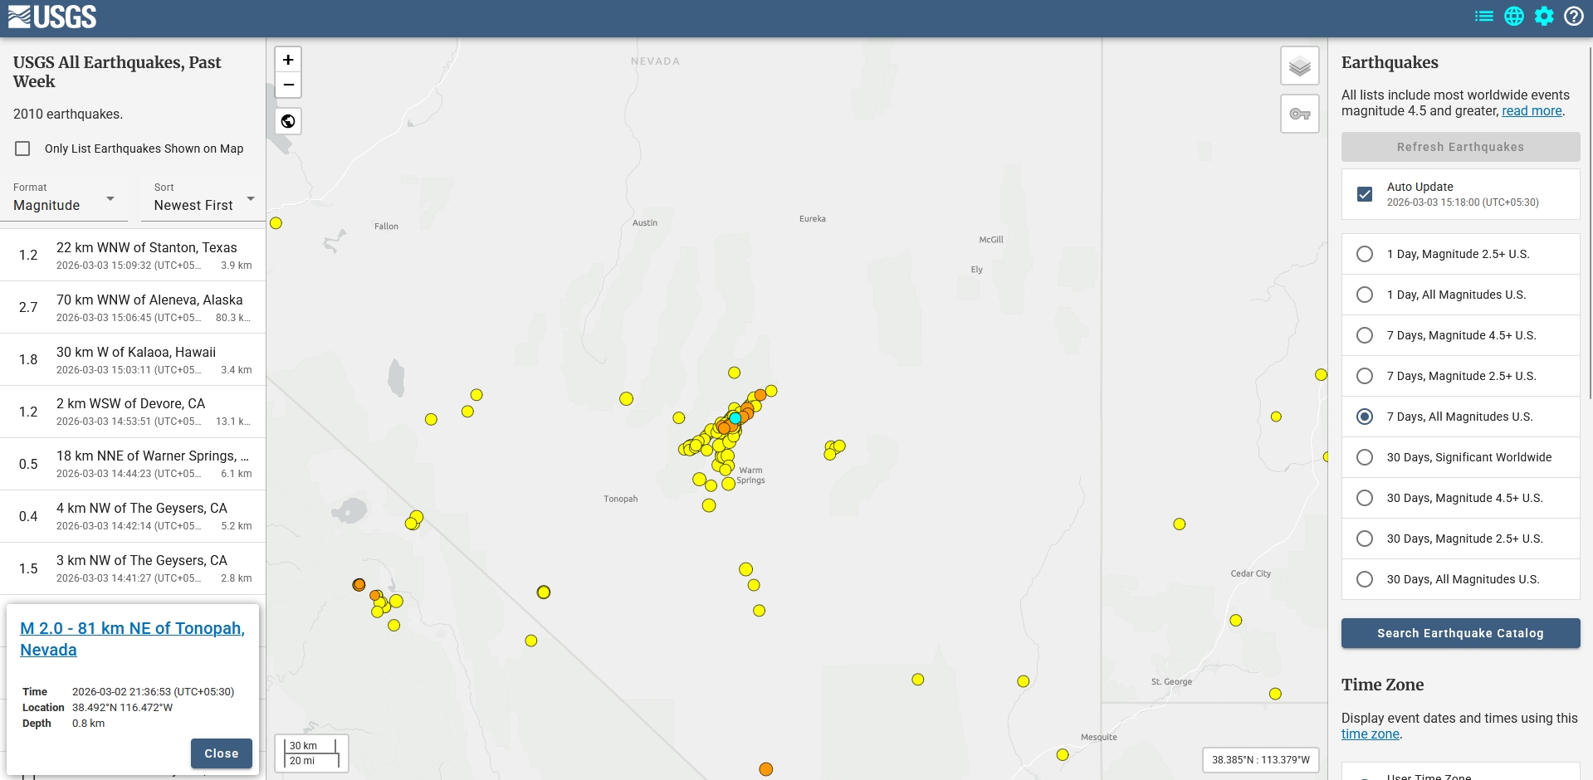The height and width of the screenshot is (780, 1593).
Task: Select 2 km WSW of Devore, CA
Action: [x=133, y=412]
